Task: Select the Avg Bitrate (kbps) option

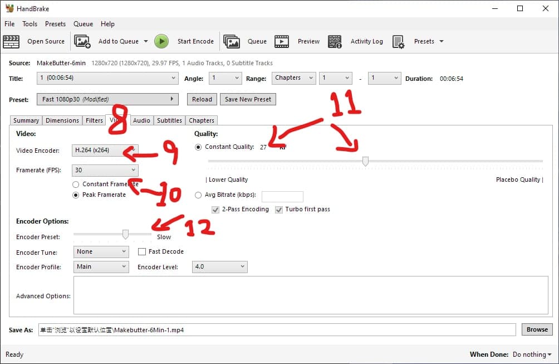Action: [x=199, y=195]
